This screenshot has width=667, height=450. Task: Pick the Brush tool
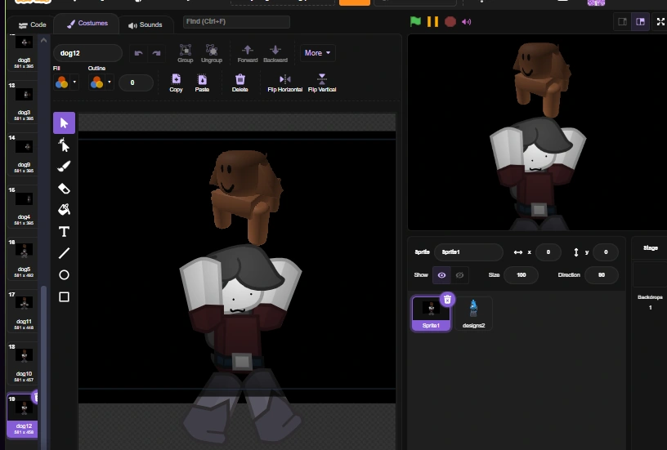click(x=65, y=167)
